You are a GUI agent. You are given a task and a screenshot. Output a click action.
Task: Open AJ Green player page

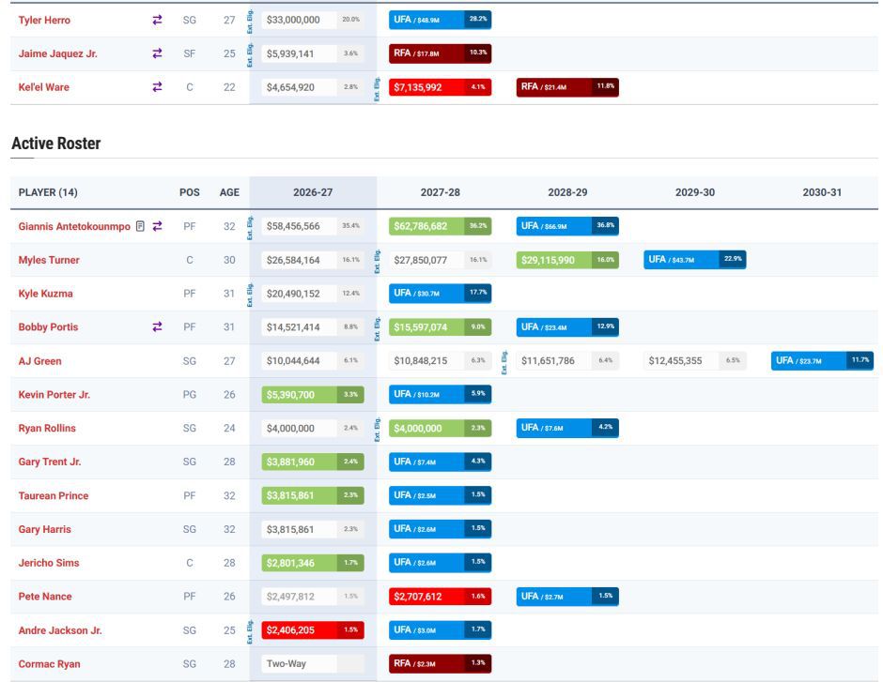tap(39, 361)
